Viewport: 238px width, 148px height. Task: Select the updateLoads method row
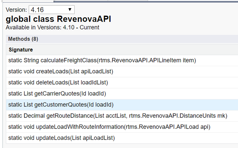point(122,138)
